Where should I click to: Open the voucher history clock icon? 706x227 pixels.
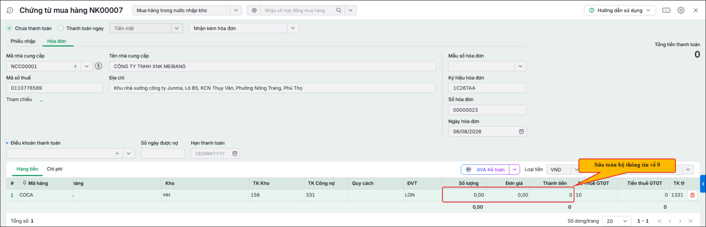pos(10,10)
